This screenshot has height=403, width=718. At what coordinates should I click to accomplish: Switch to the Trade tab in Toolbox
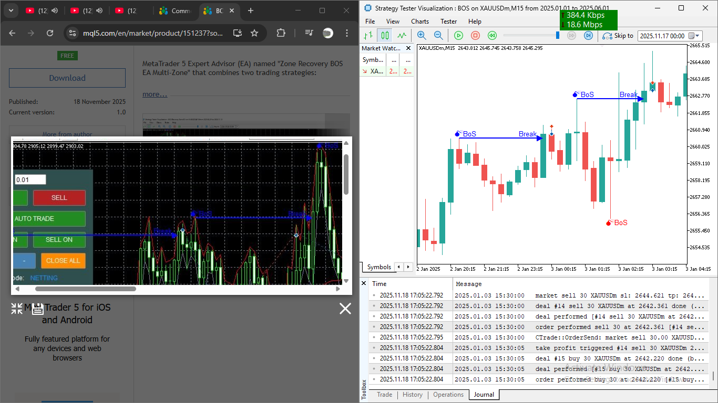(384, 395)
